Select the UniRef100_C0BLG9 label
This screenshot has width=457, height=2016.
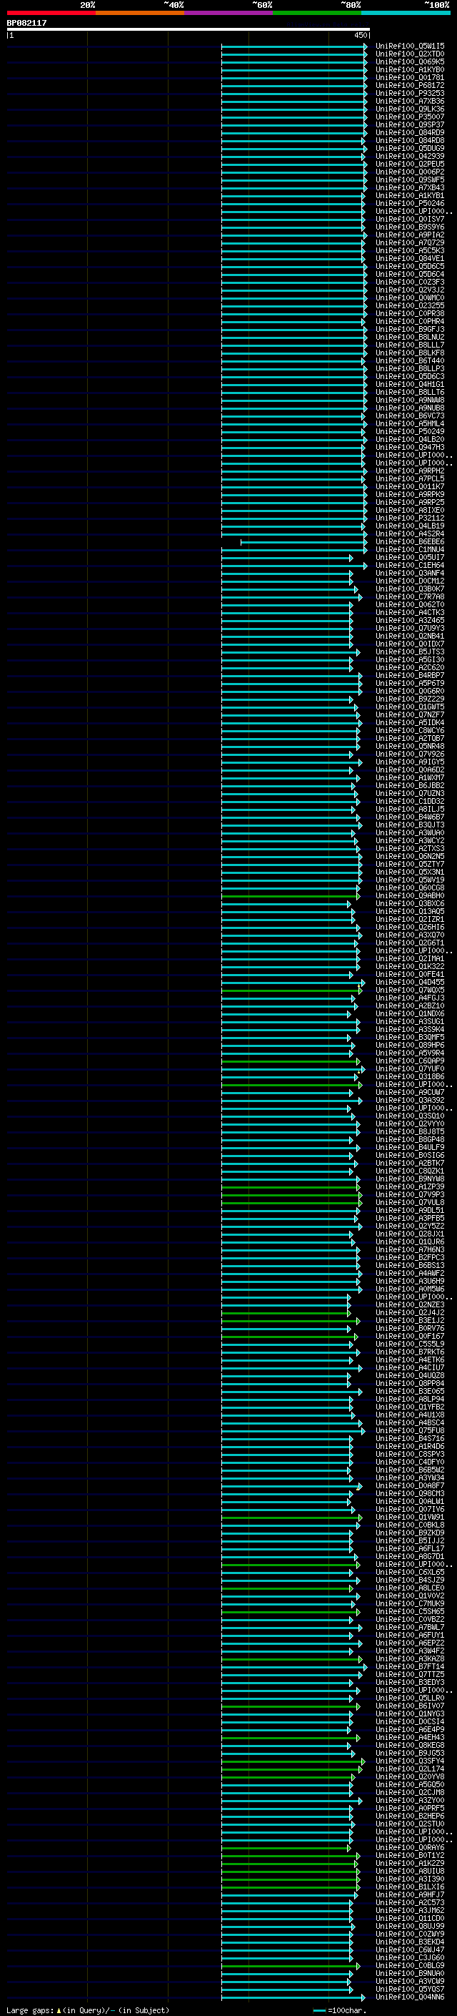410,1965
